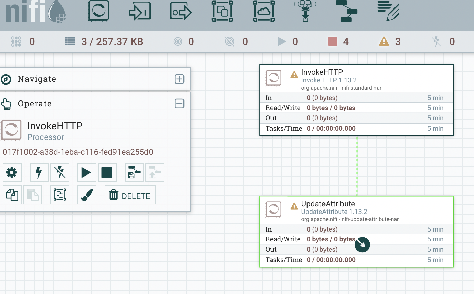Expand the Navigate panel
This screenshot has width=474, height=294.
click(179, 79)
